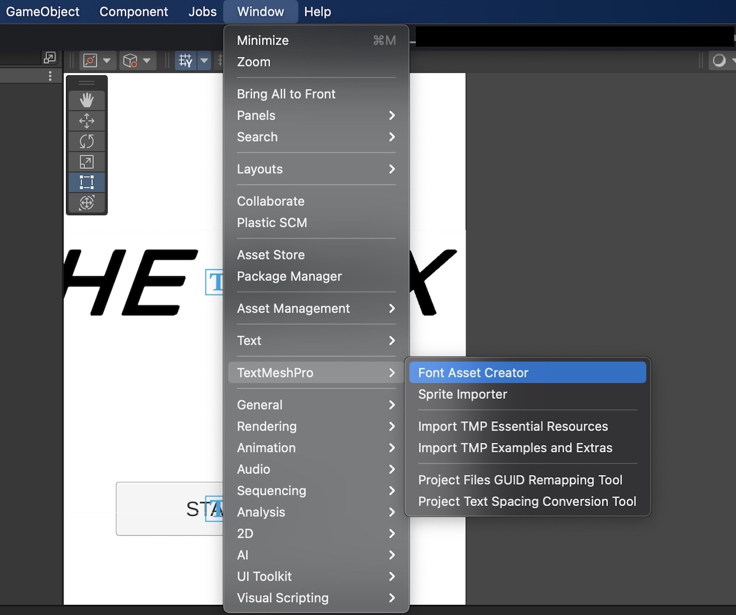This screenshot has width=736, height=615.
Task: Expand the Visual Scripting submenu
Action: coord(316,598)
